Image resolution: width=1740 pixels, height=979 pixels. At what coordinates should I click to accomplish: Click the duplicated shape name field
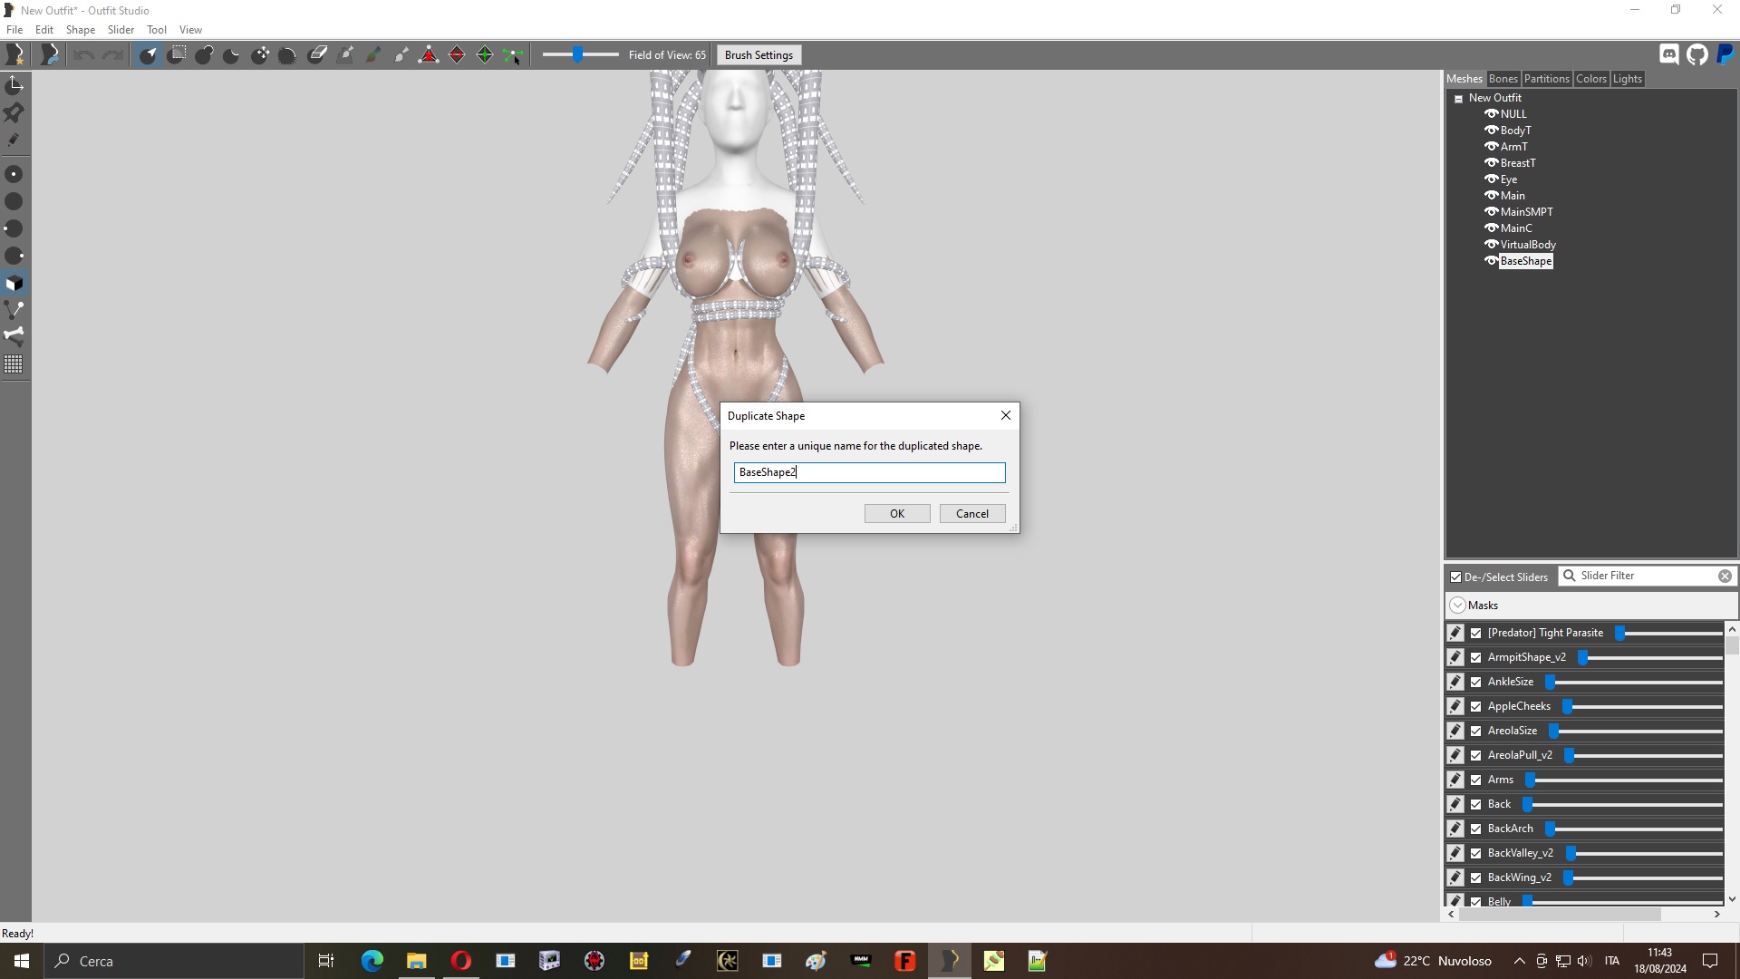click(x=869, y=472)
